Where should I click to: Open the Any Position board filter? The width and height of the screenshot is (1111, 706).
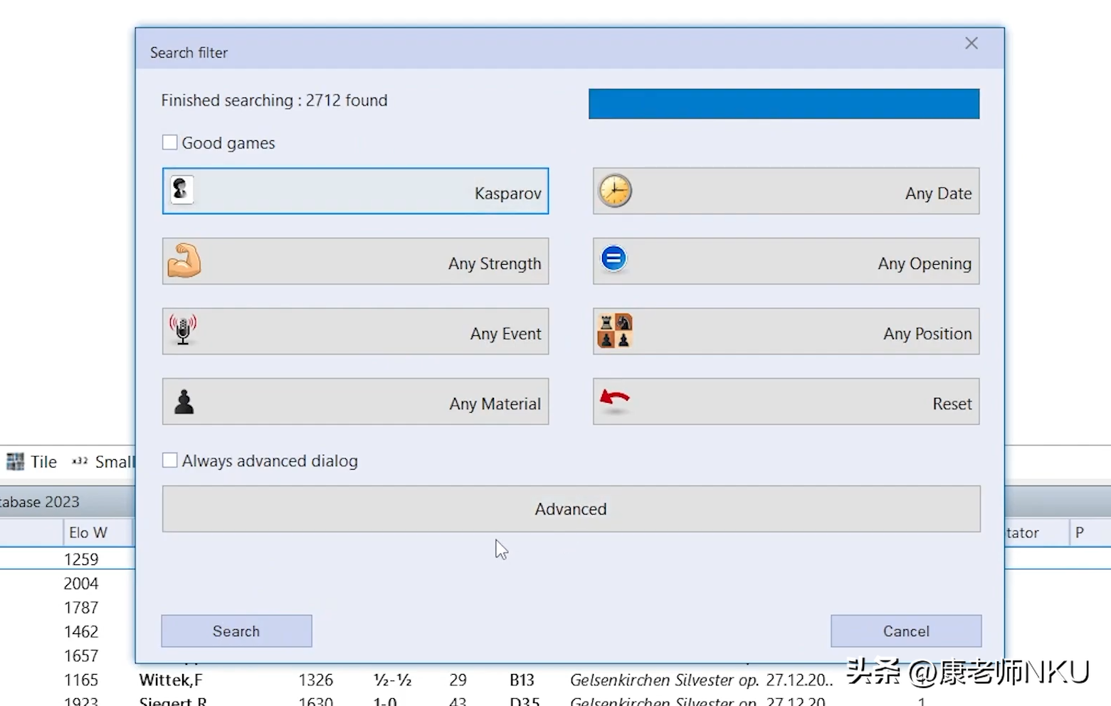786,331
